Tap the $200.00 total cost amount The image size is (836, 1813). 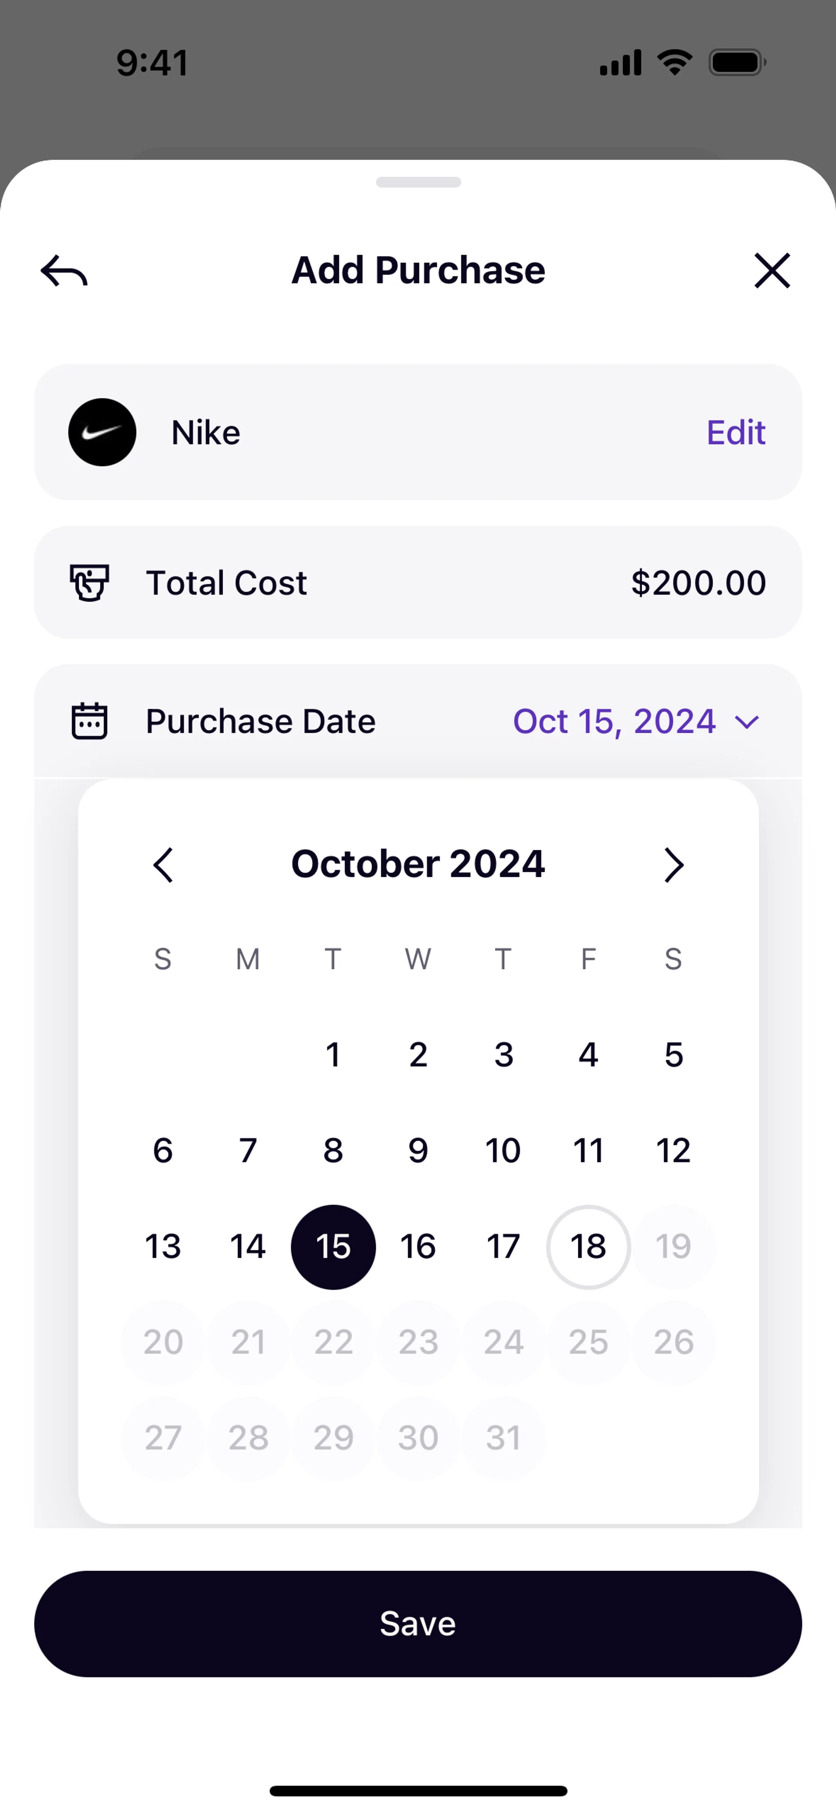point(698,583)
